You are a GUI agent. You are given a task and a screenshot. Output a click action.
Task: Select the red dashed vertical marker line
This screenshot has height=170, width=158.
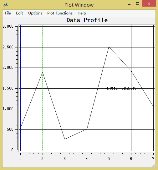(x=65, y=88)
